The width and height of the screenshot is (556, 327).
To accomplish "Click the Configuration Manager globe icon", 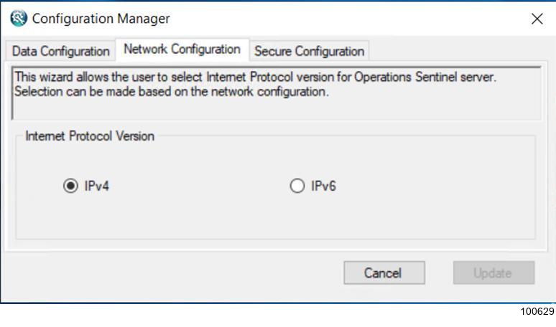I will coord(19,19).
